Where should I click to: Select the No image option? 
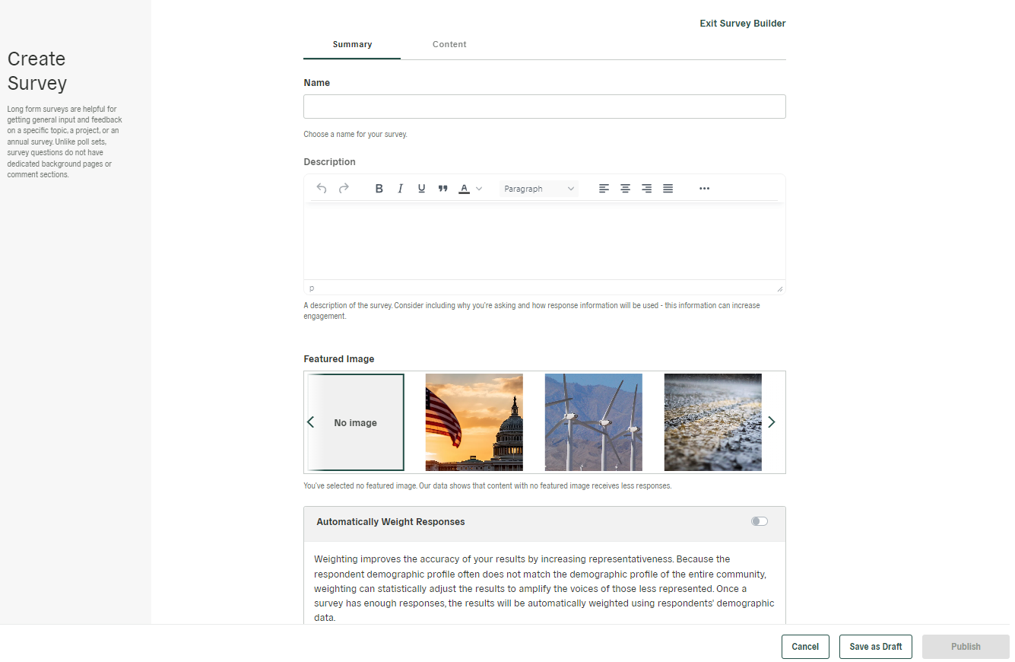point(356,422)
